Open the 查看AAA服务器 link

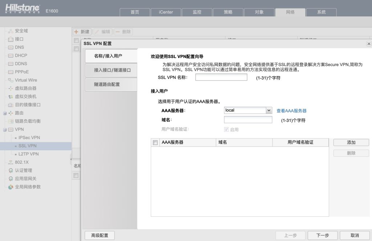[x=292, y=111]
